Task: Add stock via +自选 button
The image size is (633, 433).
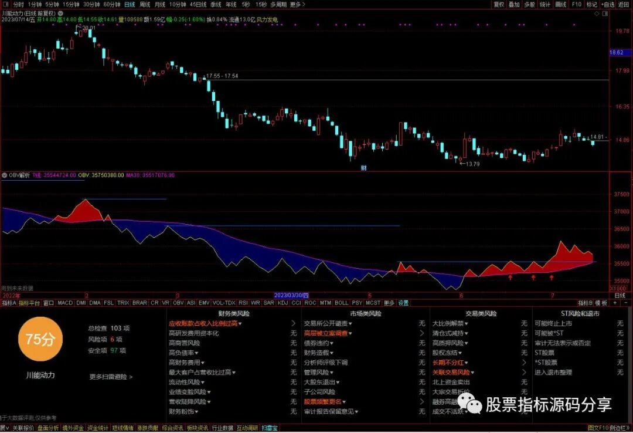Action: (x=608, y=5)
